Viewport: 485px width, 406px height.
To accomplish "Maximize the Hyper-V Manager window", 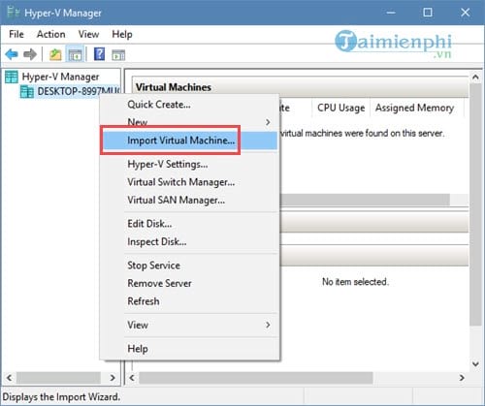I will 428,13.
